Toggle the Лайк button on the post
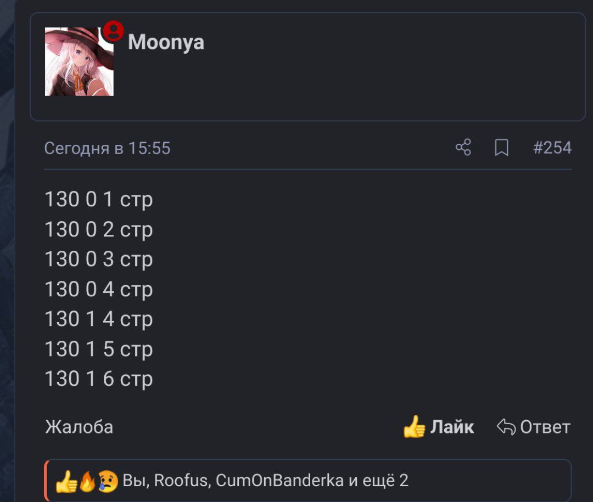The image size is (593, 502). click(439, 427)
